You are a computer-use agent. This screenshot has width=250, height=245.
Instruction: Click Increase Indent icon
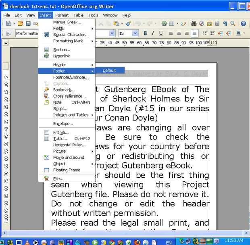pyautogui.click(x=229, y=33)
